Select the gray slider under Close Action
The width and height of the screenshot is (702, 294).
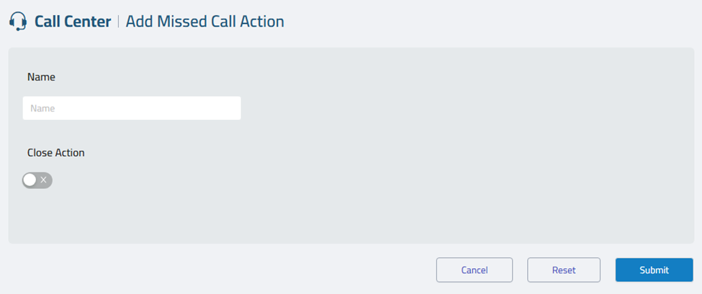37,180
